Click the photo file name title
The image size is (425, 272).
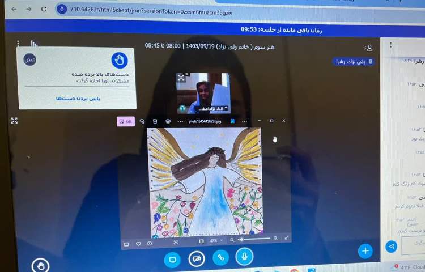point(205,121)
